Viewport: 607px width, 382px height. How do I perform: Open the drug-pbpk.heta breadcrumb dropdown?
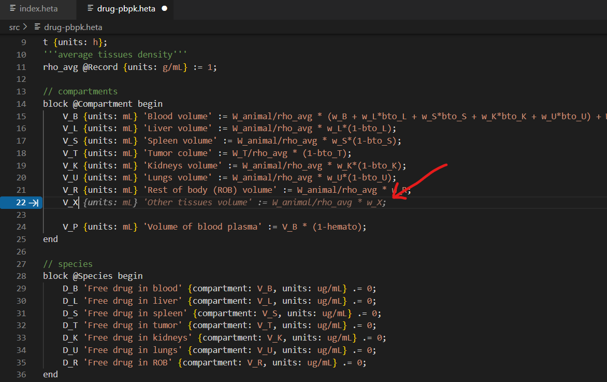tap(73, 27)
